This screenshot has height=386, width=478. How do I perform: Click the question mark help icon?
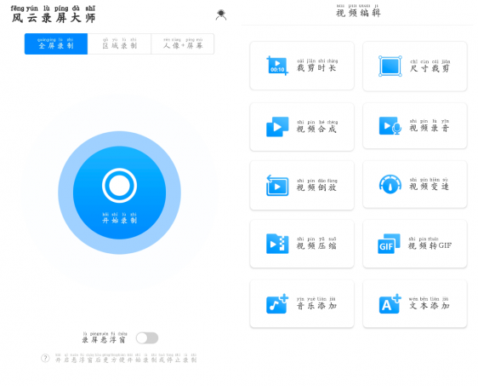(x=45, y=358)
